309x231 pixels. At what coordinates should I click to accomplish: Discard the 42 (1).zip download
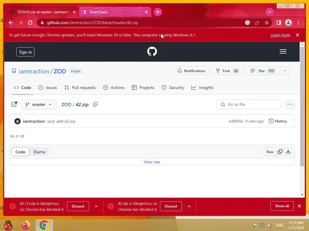(78, 206)
